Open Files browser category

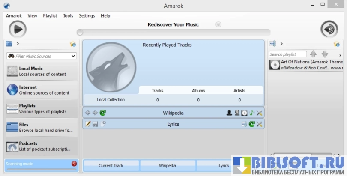click(x=42, y=127)
